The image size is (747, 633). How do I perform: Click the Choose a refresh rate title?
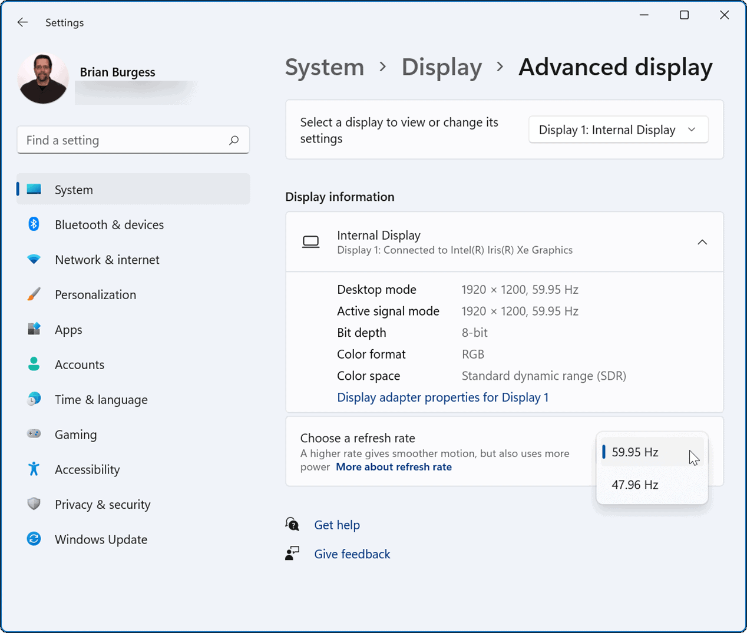(x=358, y=438)
